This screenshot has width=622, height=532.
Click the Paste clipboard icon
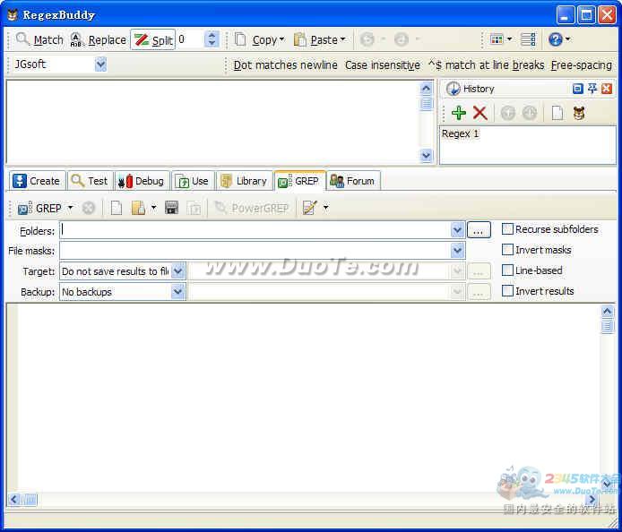click(300, 39)
